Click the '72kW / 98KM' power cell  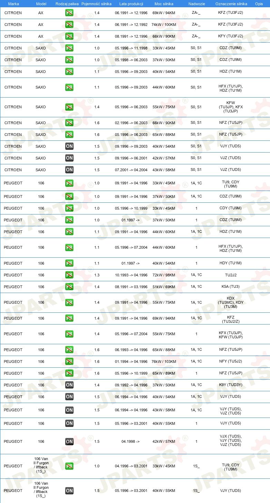(164, 275)
